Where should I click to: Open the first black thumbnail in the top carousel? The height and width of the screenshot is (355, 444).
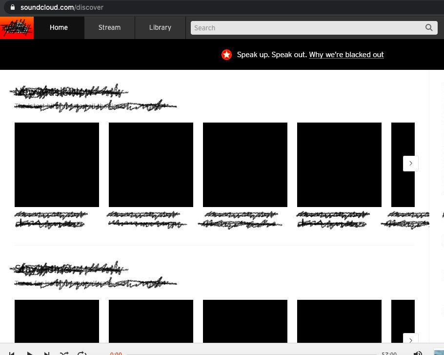coord(57,165)
